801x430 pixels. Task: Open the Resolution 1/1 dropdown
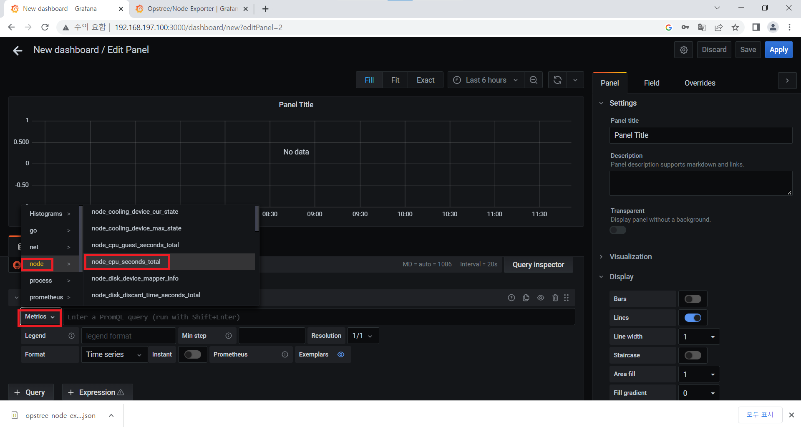click(x=363, y=336)
